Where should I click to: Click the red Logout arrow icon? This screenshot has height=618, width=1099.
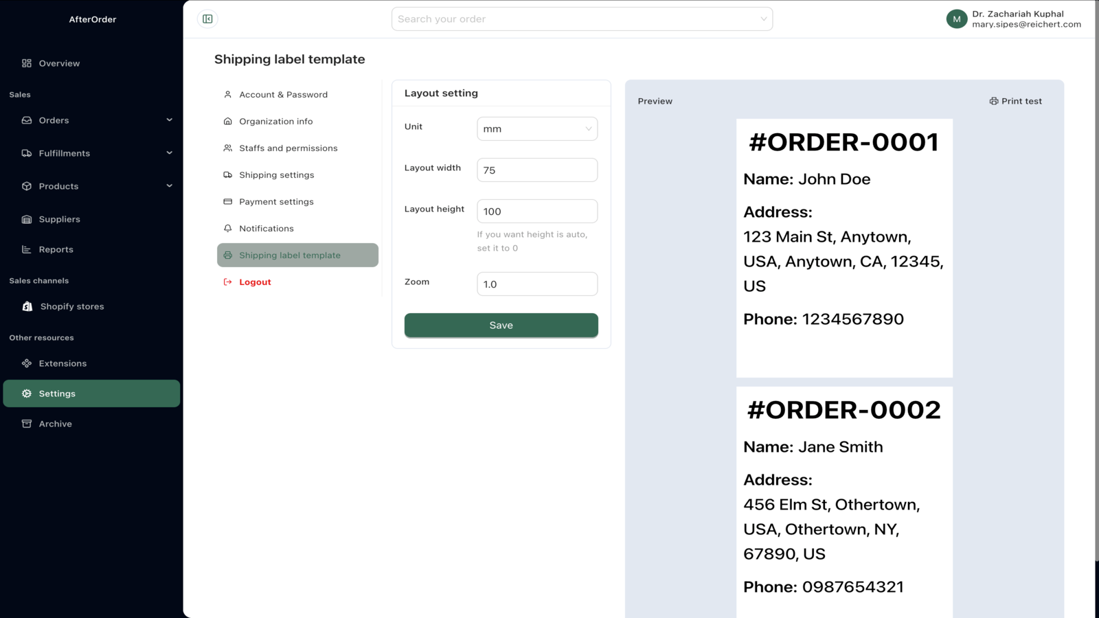(228, 282)
